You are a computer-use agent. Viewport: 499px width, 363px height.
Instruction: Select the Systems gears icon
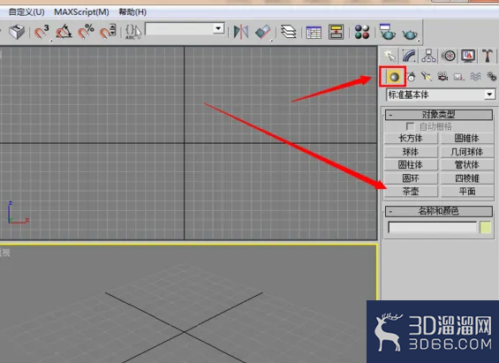click(491, 77)
